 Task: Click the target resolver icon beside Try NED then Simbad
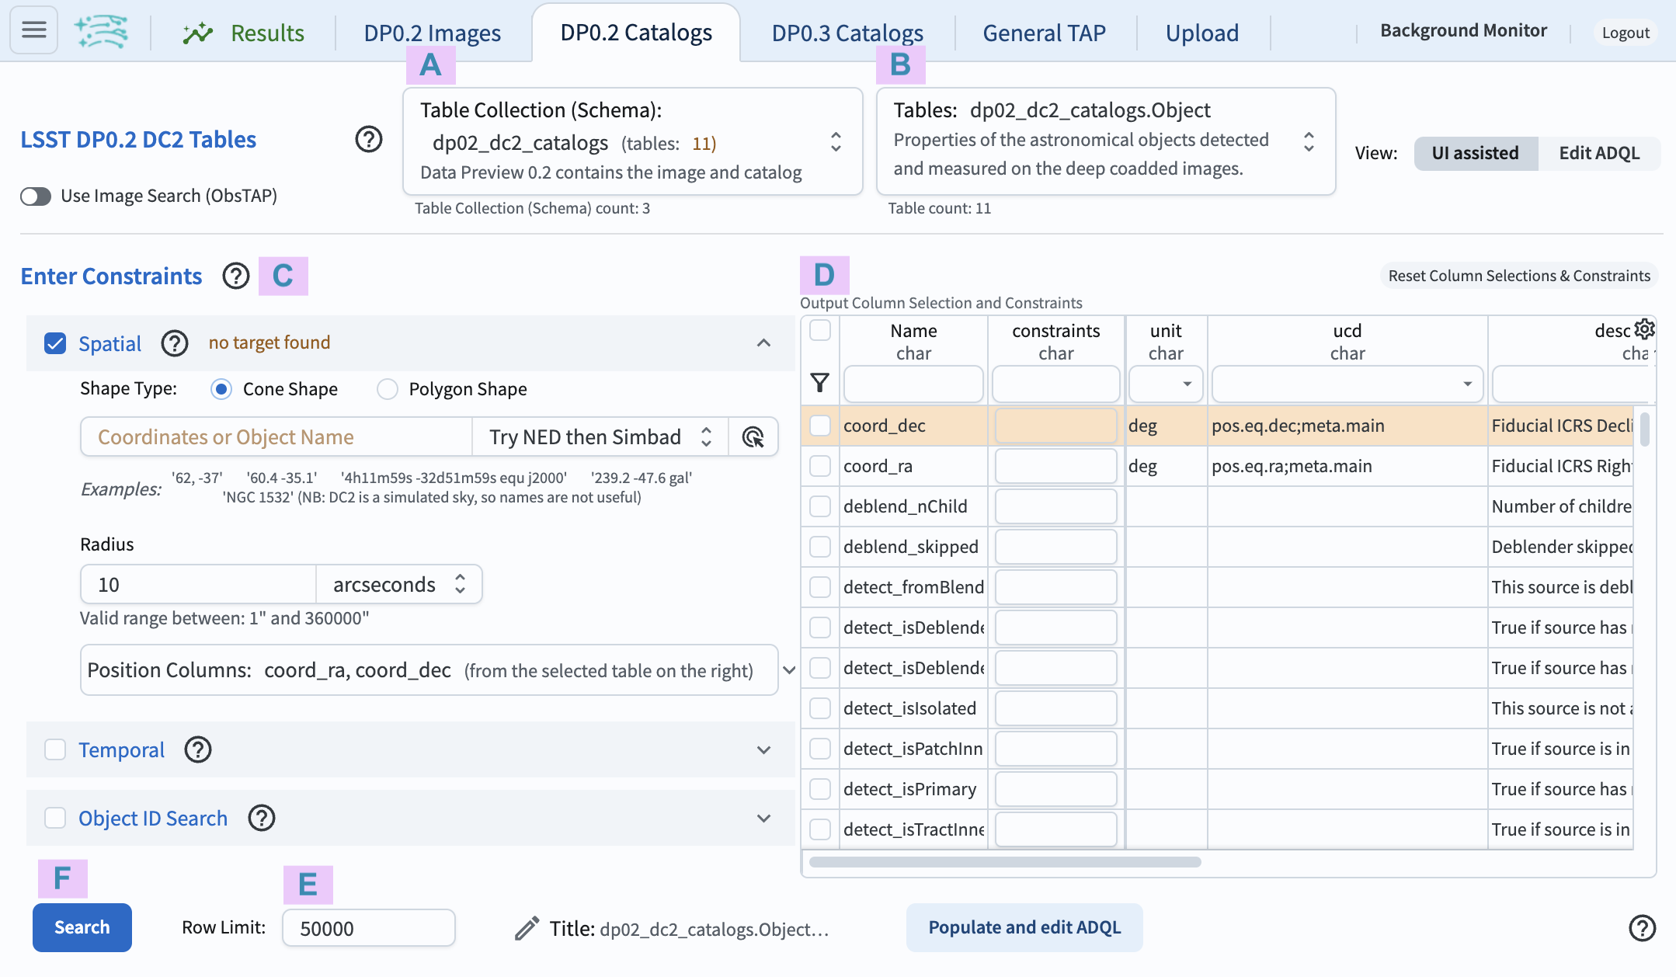[x=752, y=436]
